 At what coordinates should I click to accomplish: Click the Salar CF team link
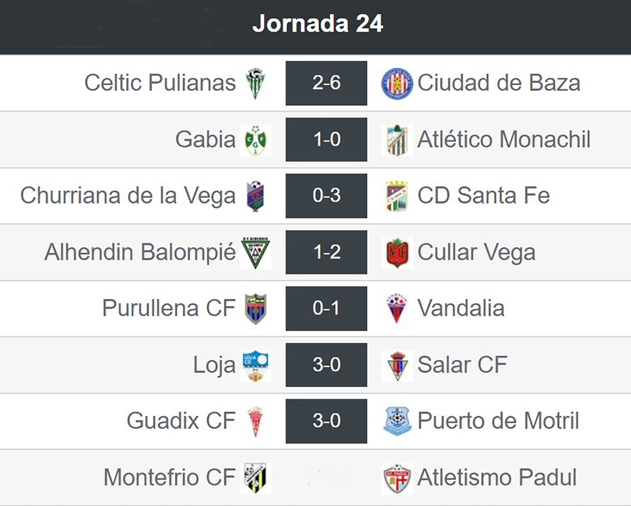coord(462,365)
